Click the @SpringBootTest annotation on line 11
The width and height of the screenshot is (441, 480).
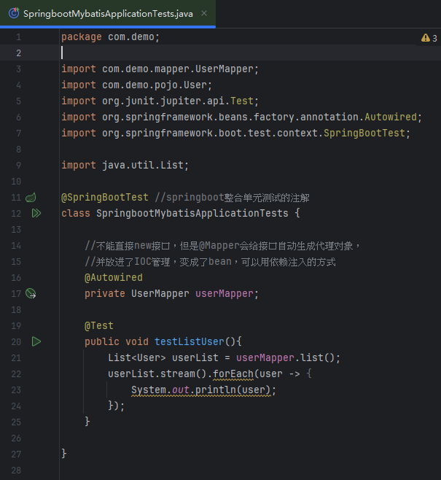tap(105, 198)
